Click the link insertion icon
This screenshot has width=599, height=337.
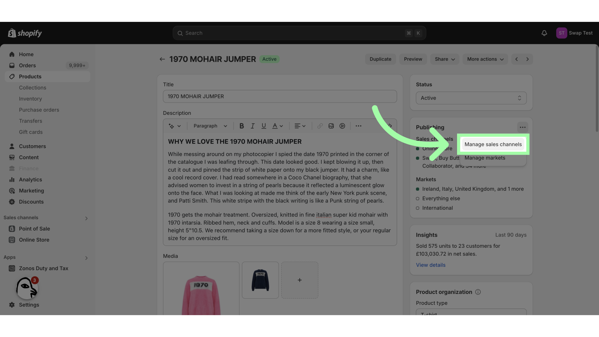pyautogui.click(x=320, y=126)
